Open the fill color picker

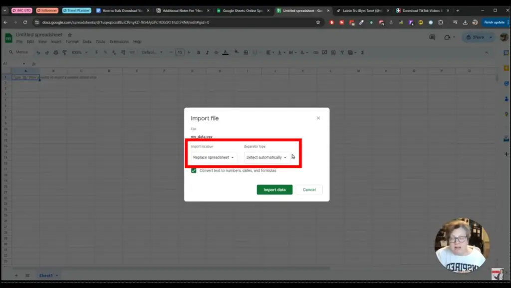236,52
